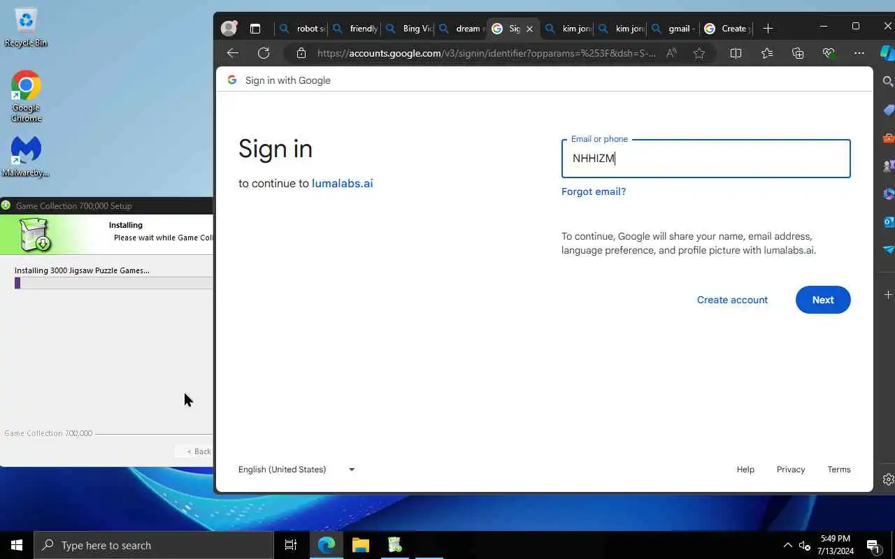The image size is (895, 559).
Task: Click the Edge profile avatar icon
Action: pos(229,29)
